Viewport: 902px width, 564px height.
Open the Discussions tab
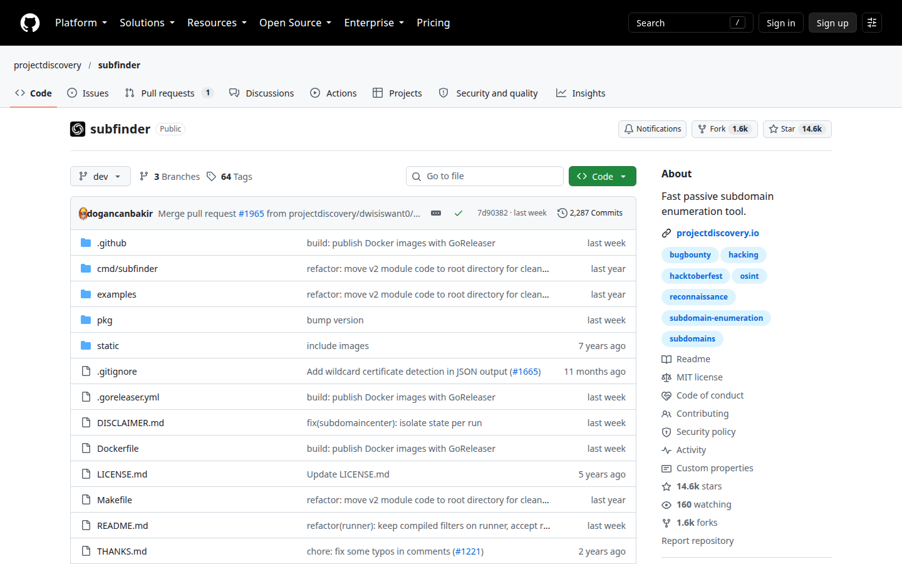[262, 93]
